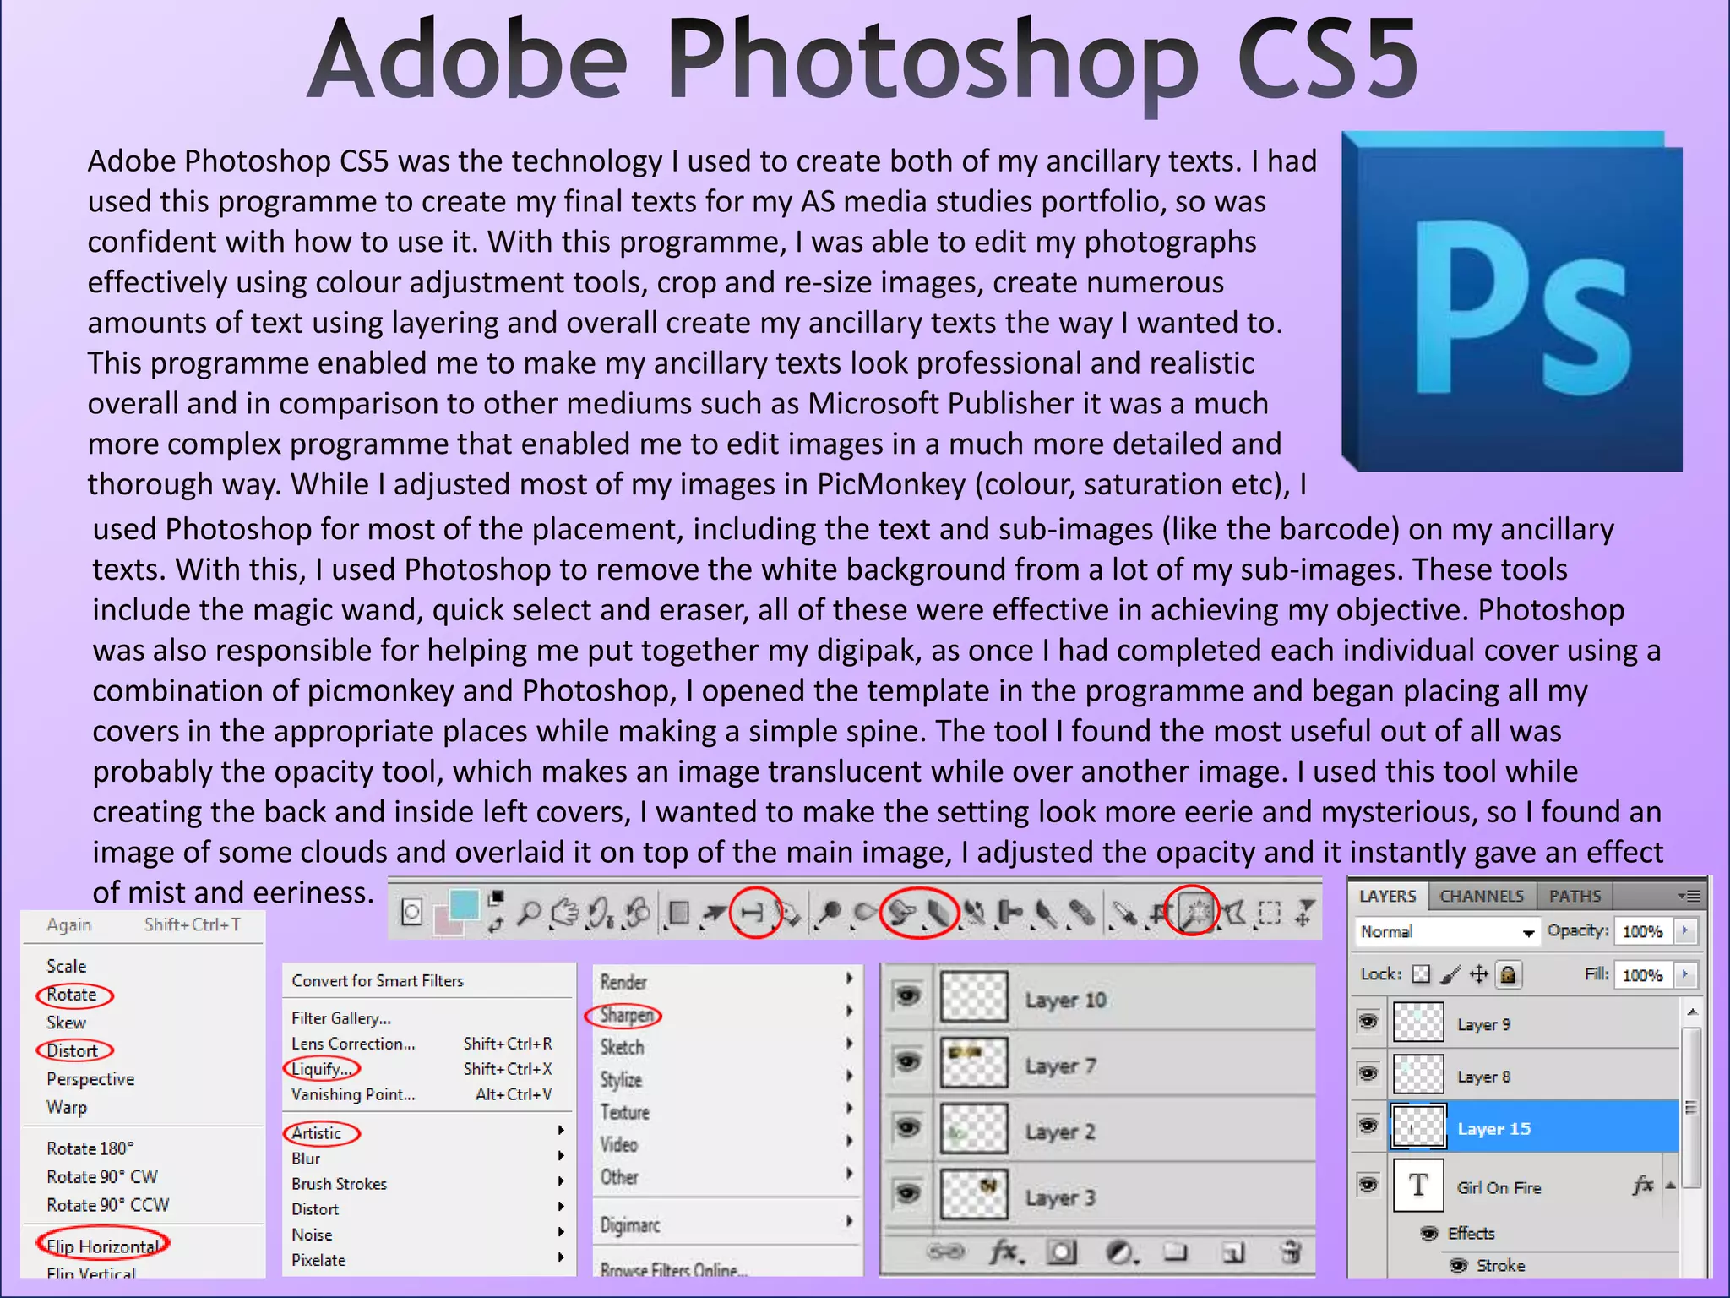Image resolution: width=1730 pixels, height=1298 pixels.
Task: Select the Dodge tool
Action: [829, 913]
